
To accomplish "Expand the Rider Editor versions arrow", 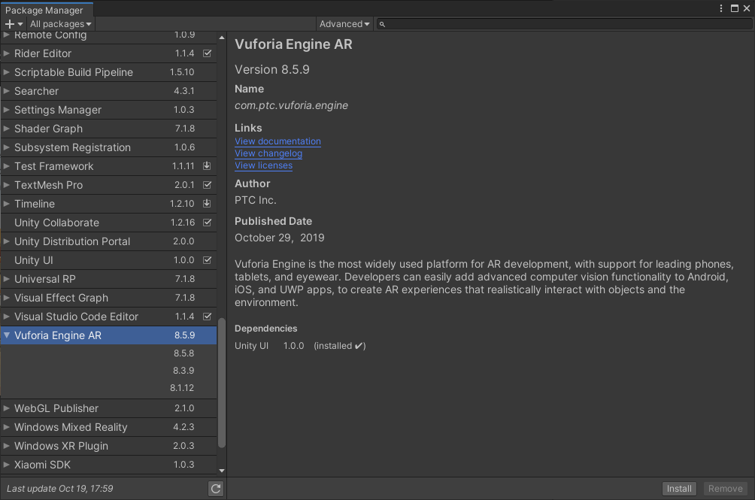I will point(6,53).
